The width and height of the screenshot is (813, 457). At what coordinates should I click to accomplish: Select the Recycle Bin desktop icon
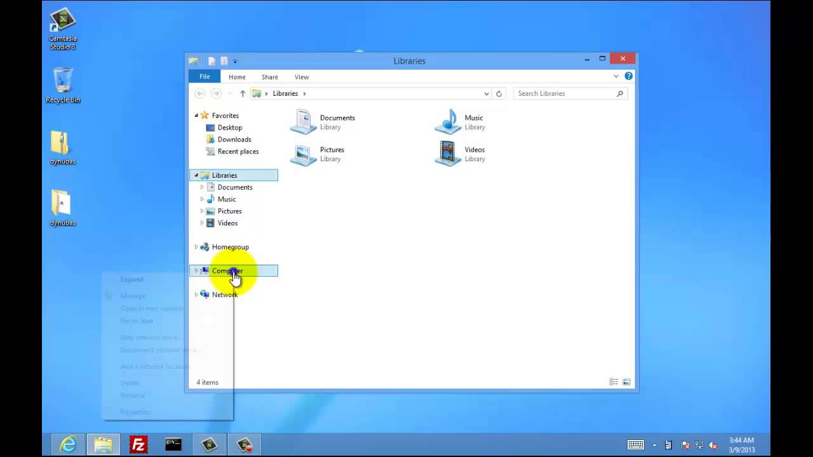pos(63,86)
